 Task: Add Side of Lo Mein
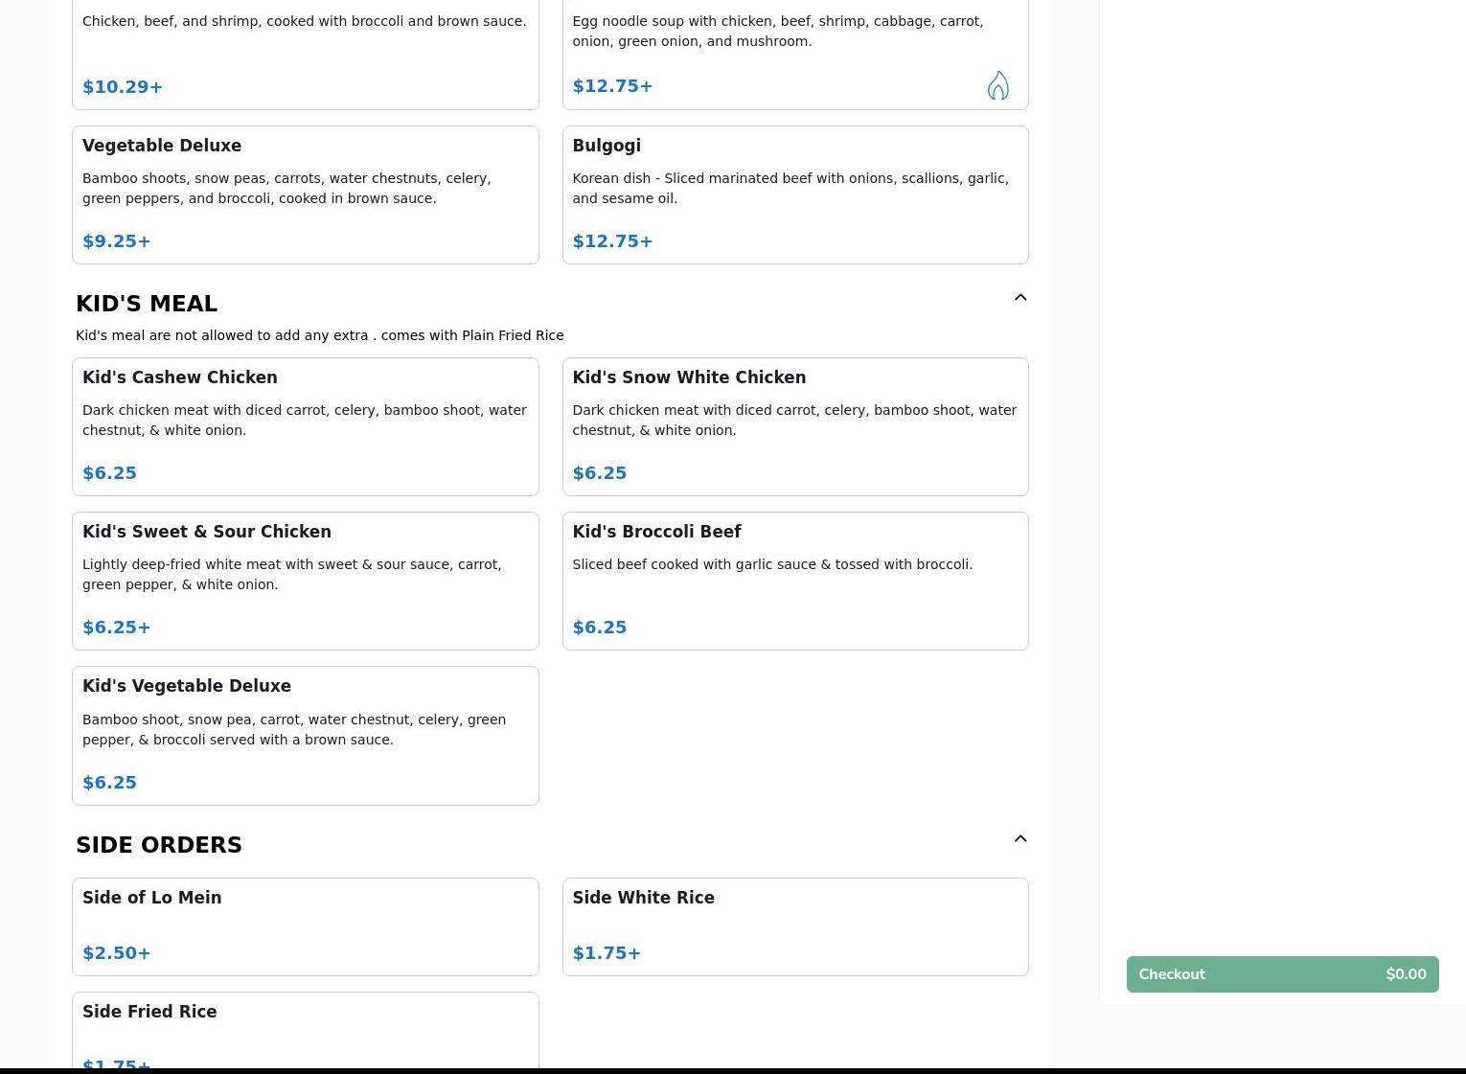pos(305,925)
